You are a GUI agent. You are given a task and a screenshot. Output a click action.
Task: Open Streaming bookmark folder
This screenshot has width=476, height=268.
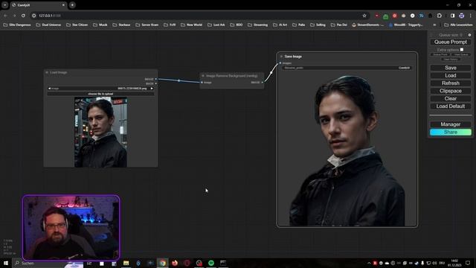pyautogui.click(x=258, y=25)
